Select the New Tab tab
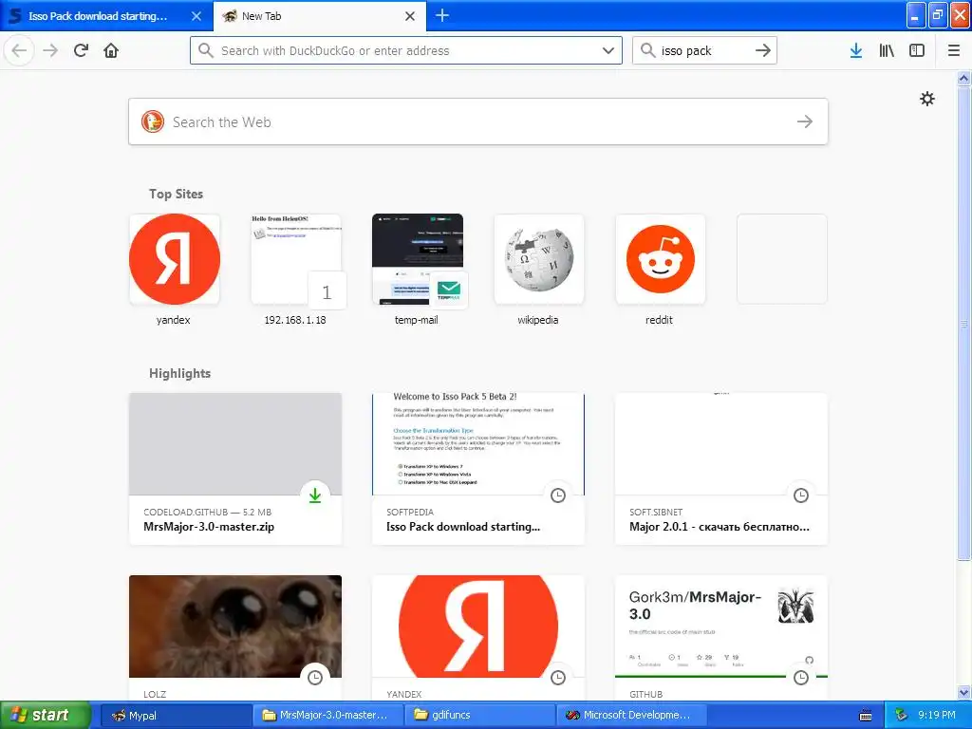The width and height of the screenshot is (972, 729). 320,16
